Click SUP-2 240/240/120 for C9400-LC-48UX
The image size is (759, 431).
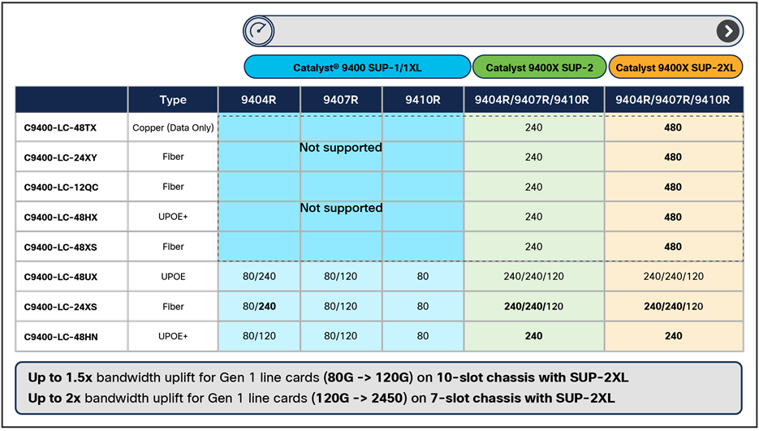(533, 277)
